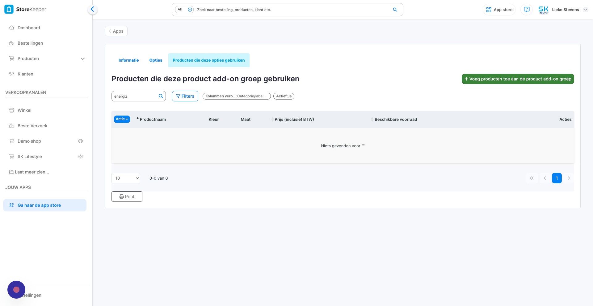Image resolution: width=593 pixels, height=306 pixels.
Task: Open the help chat icon in header
Action: [527, 10]
